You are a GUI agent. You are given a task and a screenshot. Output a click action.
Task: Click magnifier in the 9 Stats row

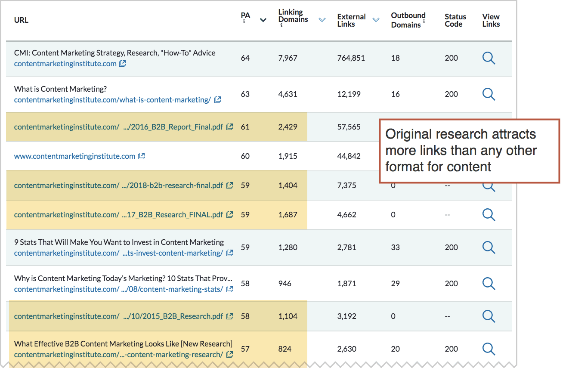(x=489, y=247)
